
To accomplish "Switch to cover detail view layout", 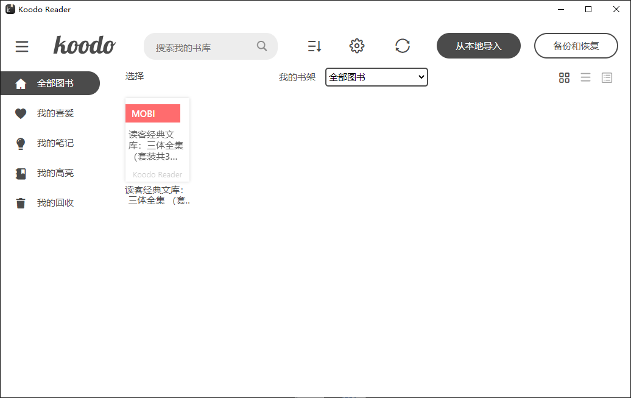I will point(607,77).
